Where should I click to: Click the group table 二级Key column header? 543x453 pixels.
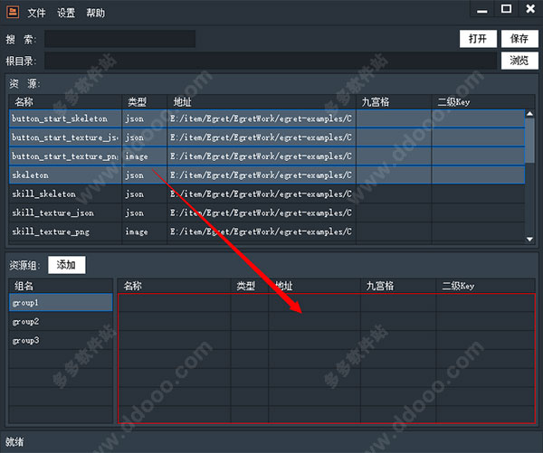(x=485, y=286)
